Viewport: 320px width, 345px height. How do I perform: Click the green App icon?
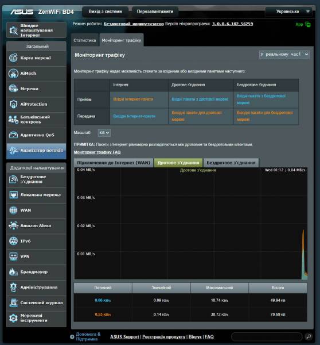tap(308, 25)
